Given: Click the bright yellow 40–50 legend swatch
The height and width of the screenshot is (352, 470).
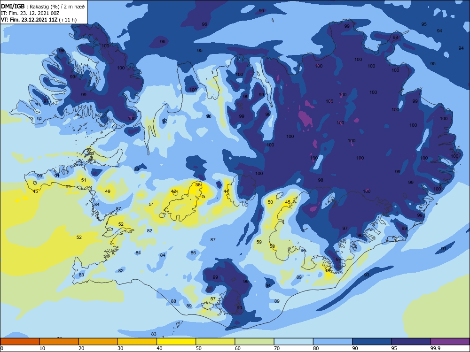Looking at the screenshot, I should click(176, 342).
